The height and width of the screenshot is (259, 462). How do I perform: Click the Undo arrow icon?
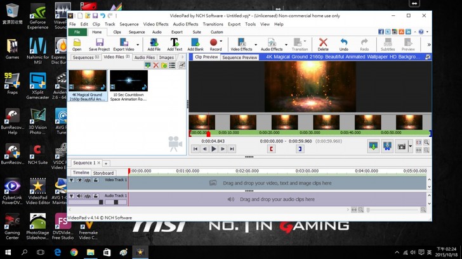pos(343,43)
